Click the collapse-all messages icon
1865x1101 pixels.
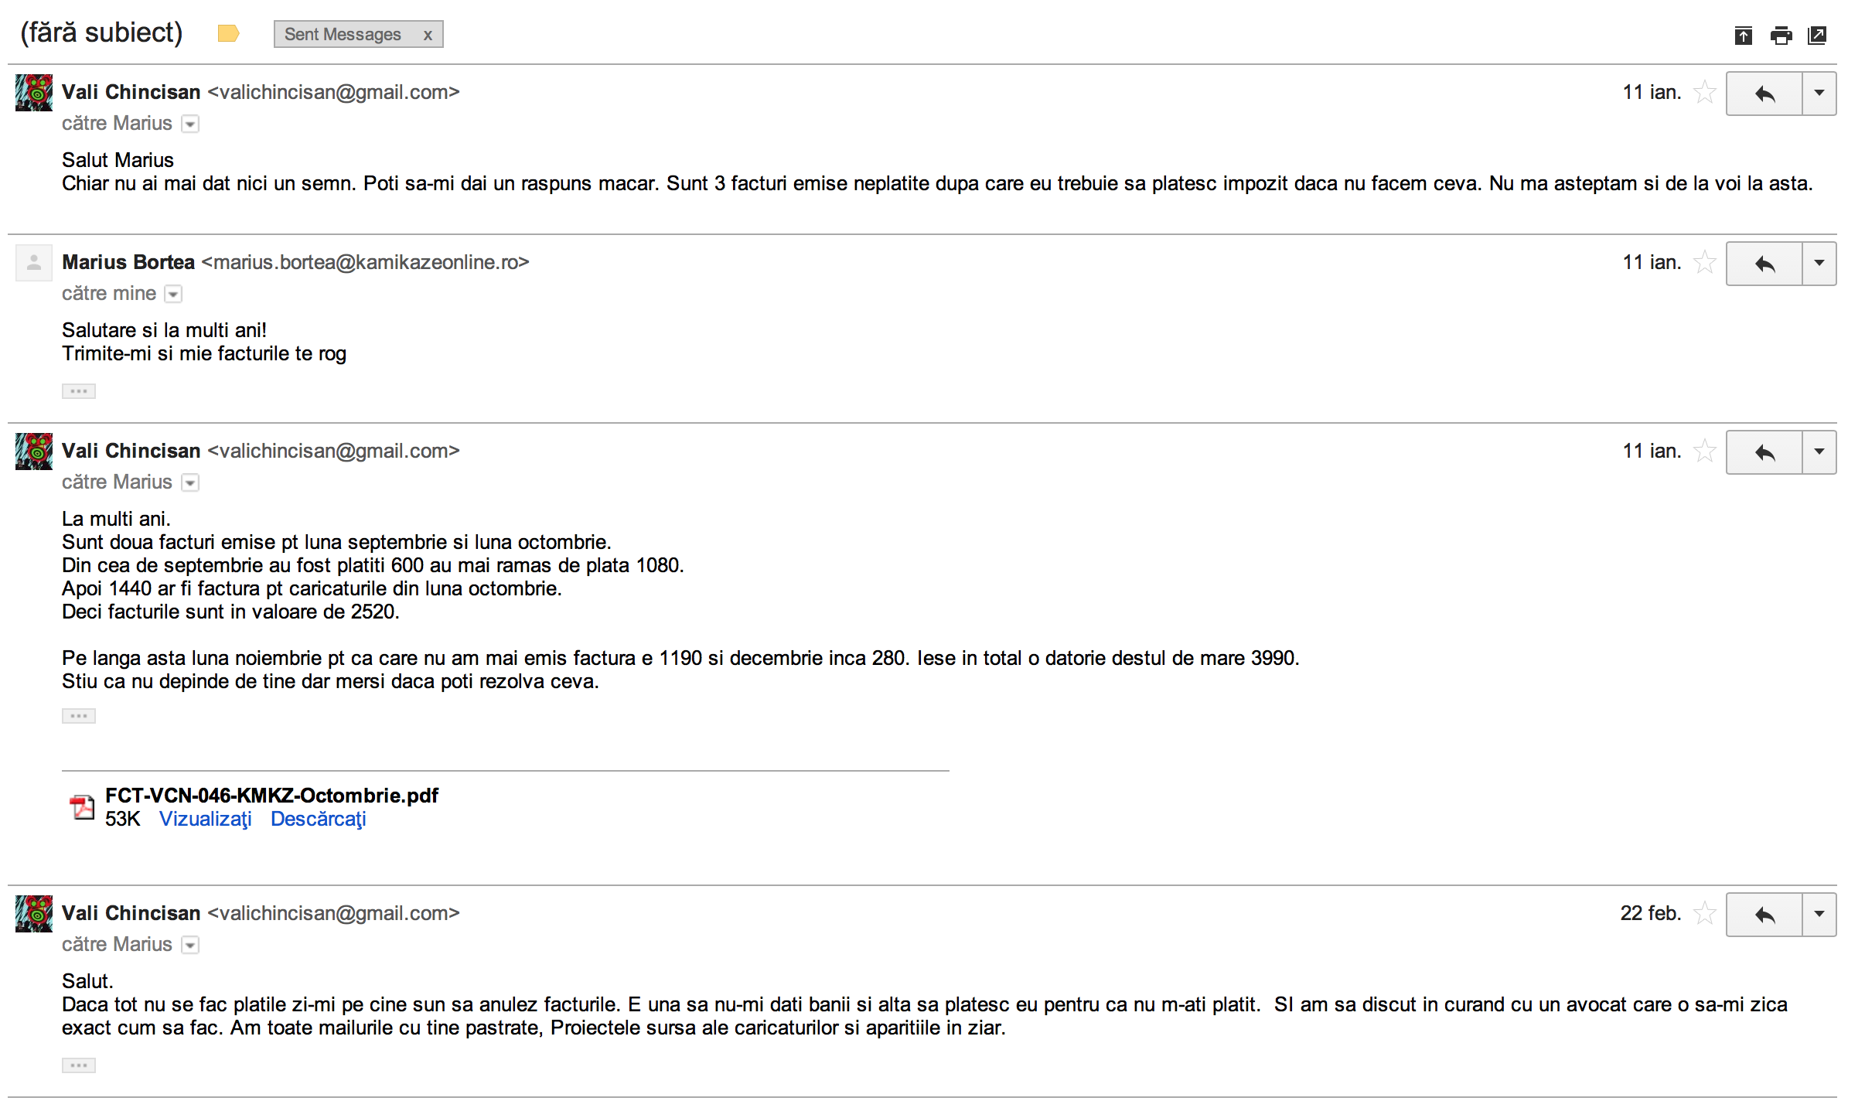(x=1743, y=36)
